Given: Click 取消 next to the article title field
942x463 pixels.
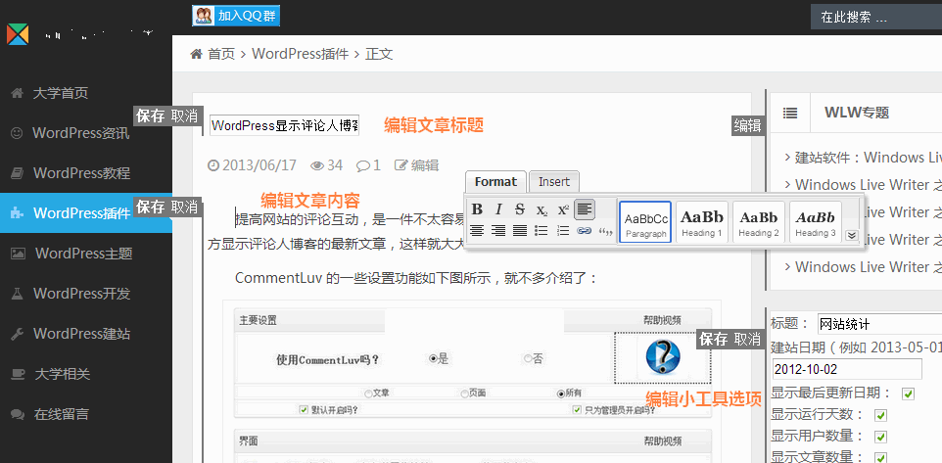Looking at the screenshot, I should pos(184,116).
